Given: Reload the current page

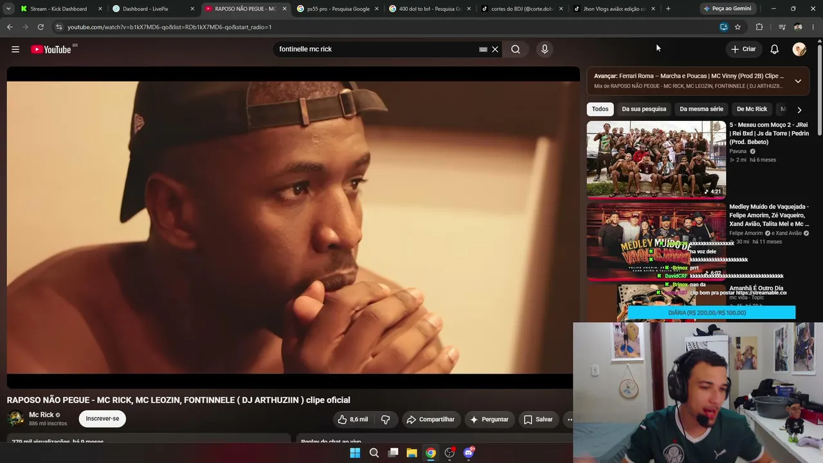Looking at the screenshot, I should coord(41,27).
